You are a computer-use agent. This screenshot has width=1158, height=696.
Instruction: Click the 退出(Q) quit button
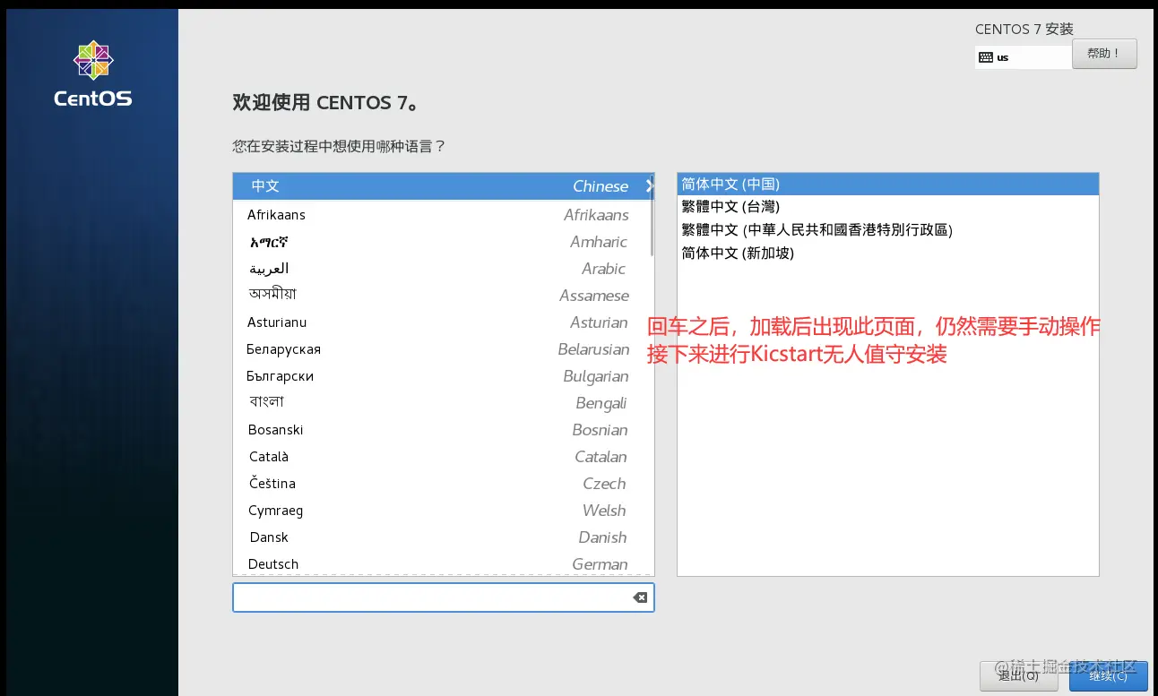[1019, 675]
